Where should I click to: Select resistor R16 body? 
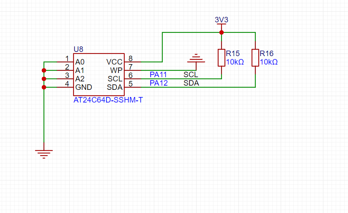(x=255, y=58)
